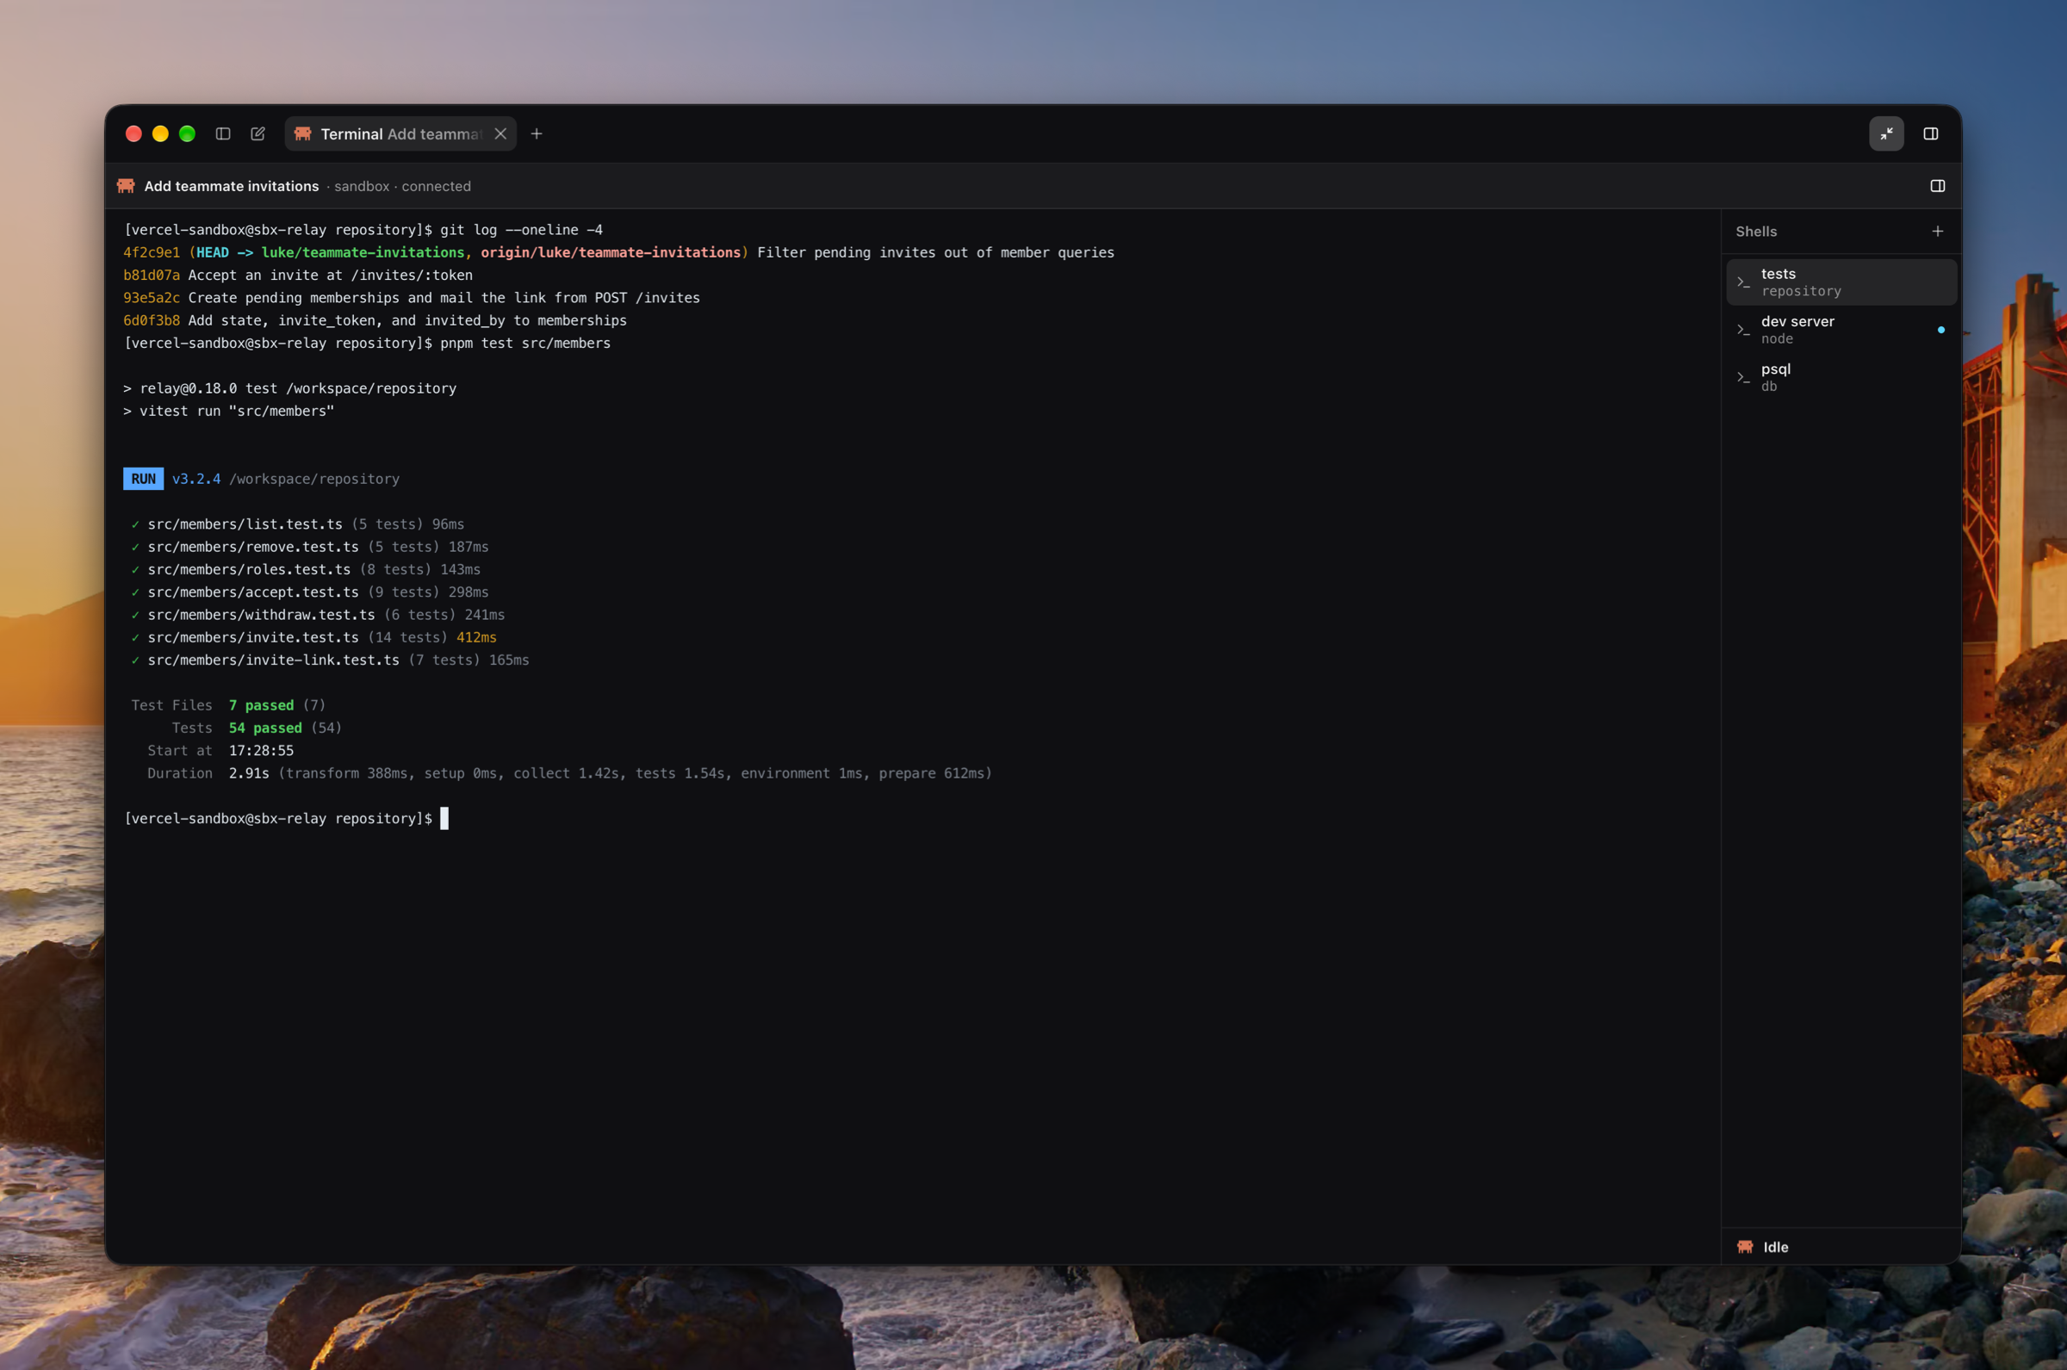Add a new shell with plus icon
Image resolution: width=2067 pixels, height=1370 pixels.
pyautogui.click(x=1937, y=232)
